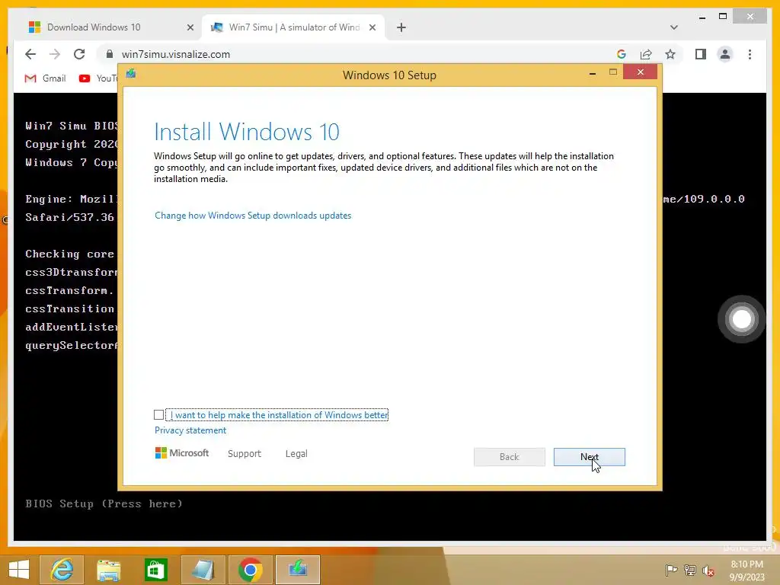Close the Download Windows 10 tab

(x=190, y=27)
